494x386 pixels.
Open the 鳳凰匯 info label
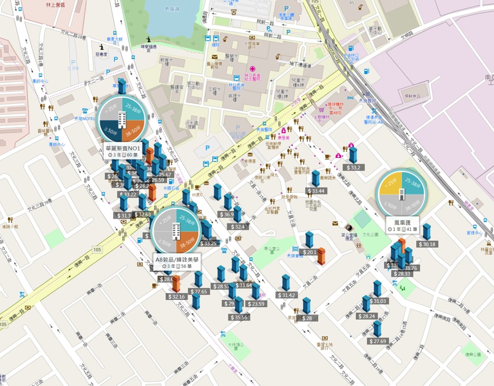click(403, 224)
